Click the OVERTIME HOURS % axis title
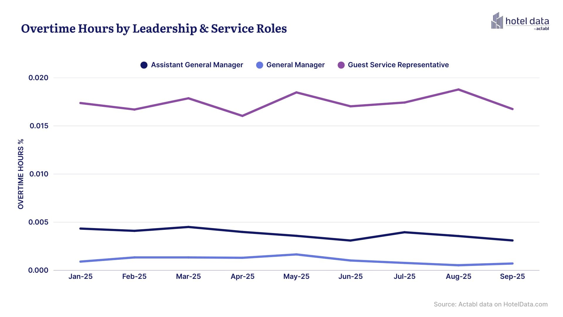Viewport: 563px width, 317px height. (x=21, y=174)
